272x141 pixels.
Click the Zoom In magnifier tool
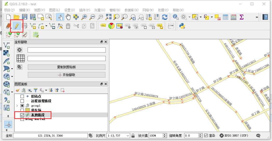pos(84,17)
